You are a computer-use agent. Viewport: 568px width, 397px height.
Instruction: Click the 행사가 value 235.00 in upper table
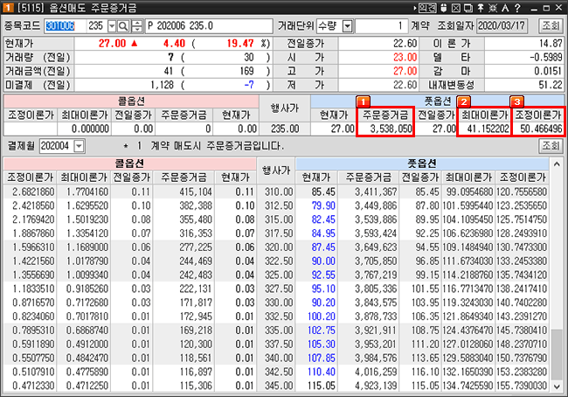pyautogui.click(x=285, y=129)
